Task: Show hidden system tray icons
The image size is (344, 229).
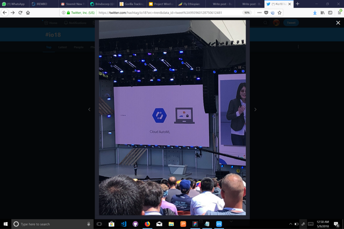Action: [290, 224]
